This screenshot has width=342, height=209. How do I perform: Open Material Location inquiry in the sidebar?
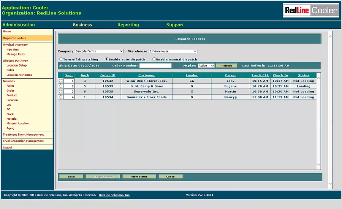[18, 123]
